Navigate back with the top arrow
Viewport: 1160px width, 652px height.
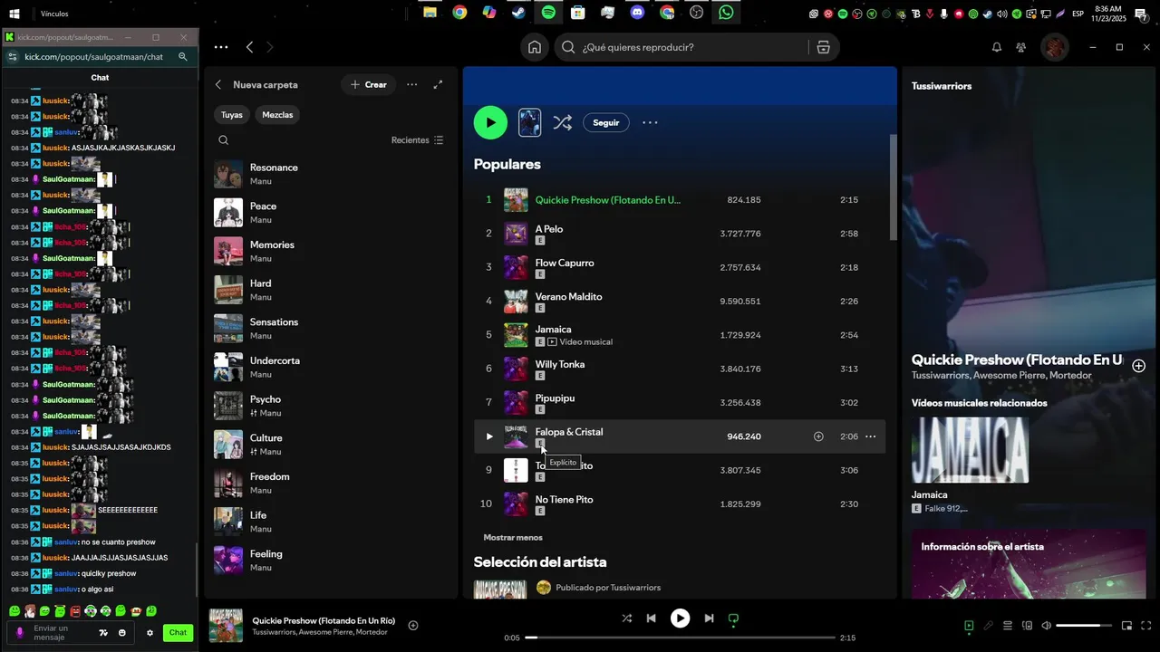click(250, 47)
